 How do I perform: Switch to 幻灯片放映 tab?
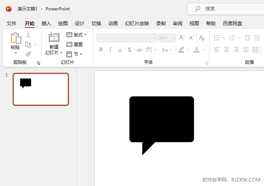coord(137,23)
